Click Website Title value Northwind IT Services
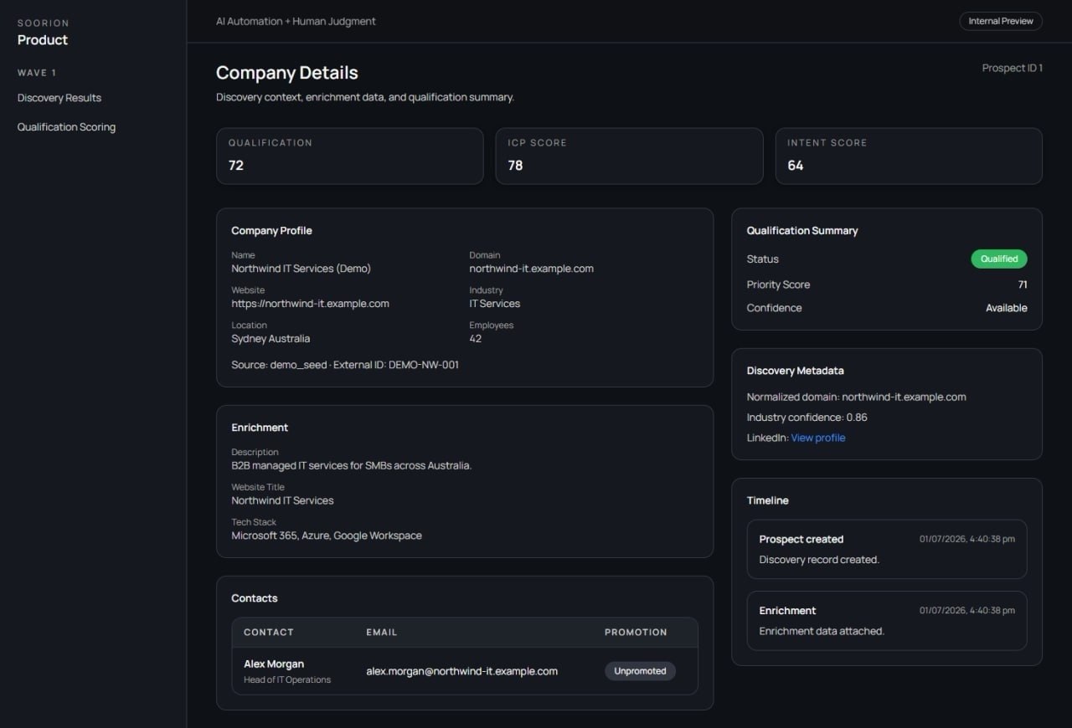Image resolution: width=1072 pixels, height=728 pixels. [282, 500]
